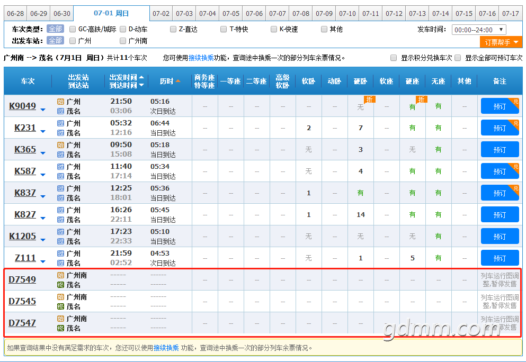Open train number K1205 link
This screenshot has width=526, height=362.
(22, 236)
